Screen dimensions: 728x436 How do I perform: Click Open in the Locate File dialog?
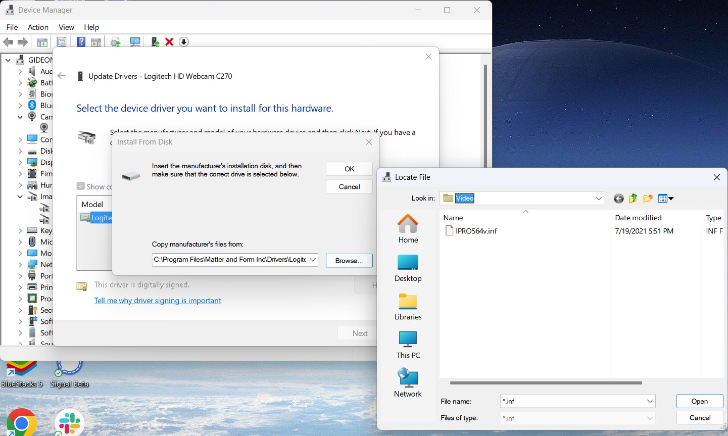(700, 401)
